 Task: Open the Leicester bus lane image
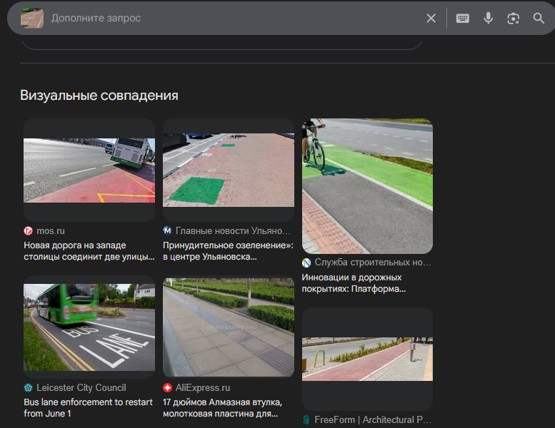pyautogui.click(x=89, y=327)
